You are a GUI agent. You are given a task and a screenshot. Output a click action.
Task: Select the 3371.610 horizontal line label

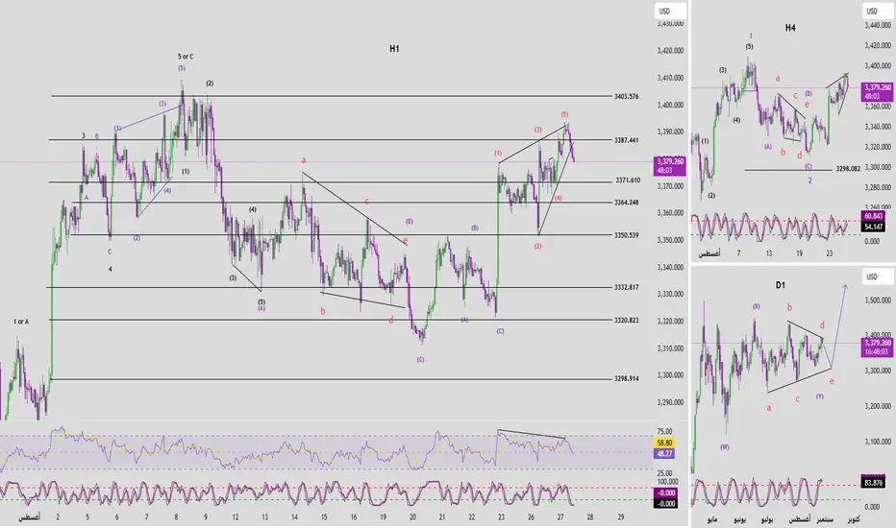pyautogui.click(x=628, y=180)
